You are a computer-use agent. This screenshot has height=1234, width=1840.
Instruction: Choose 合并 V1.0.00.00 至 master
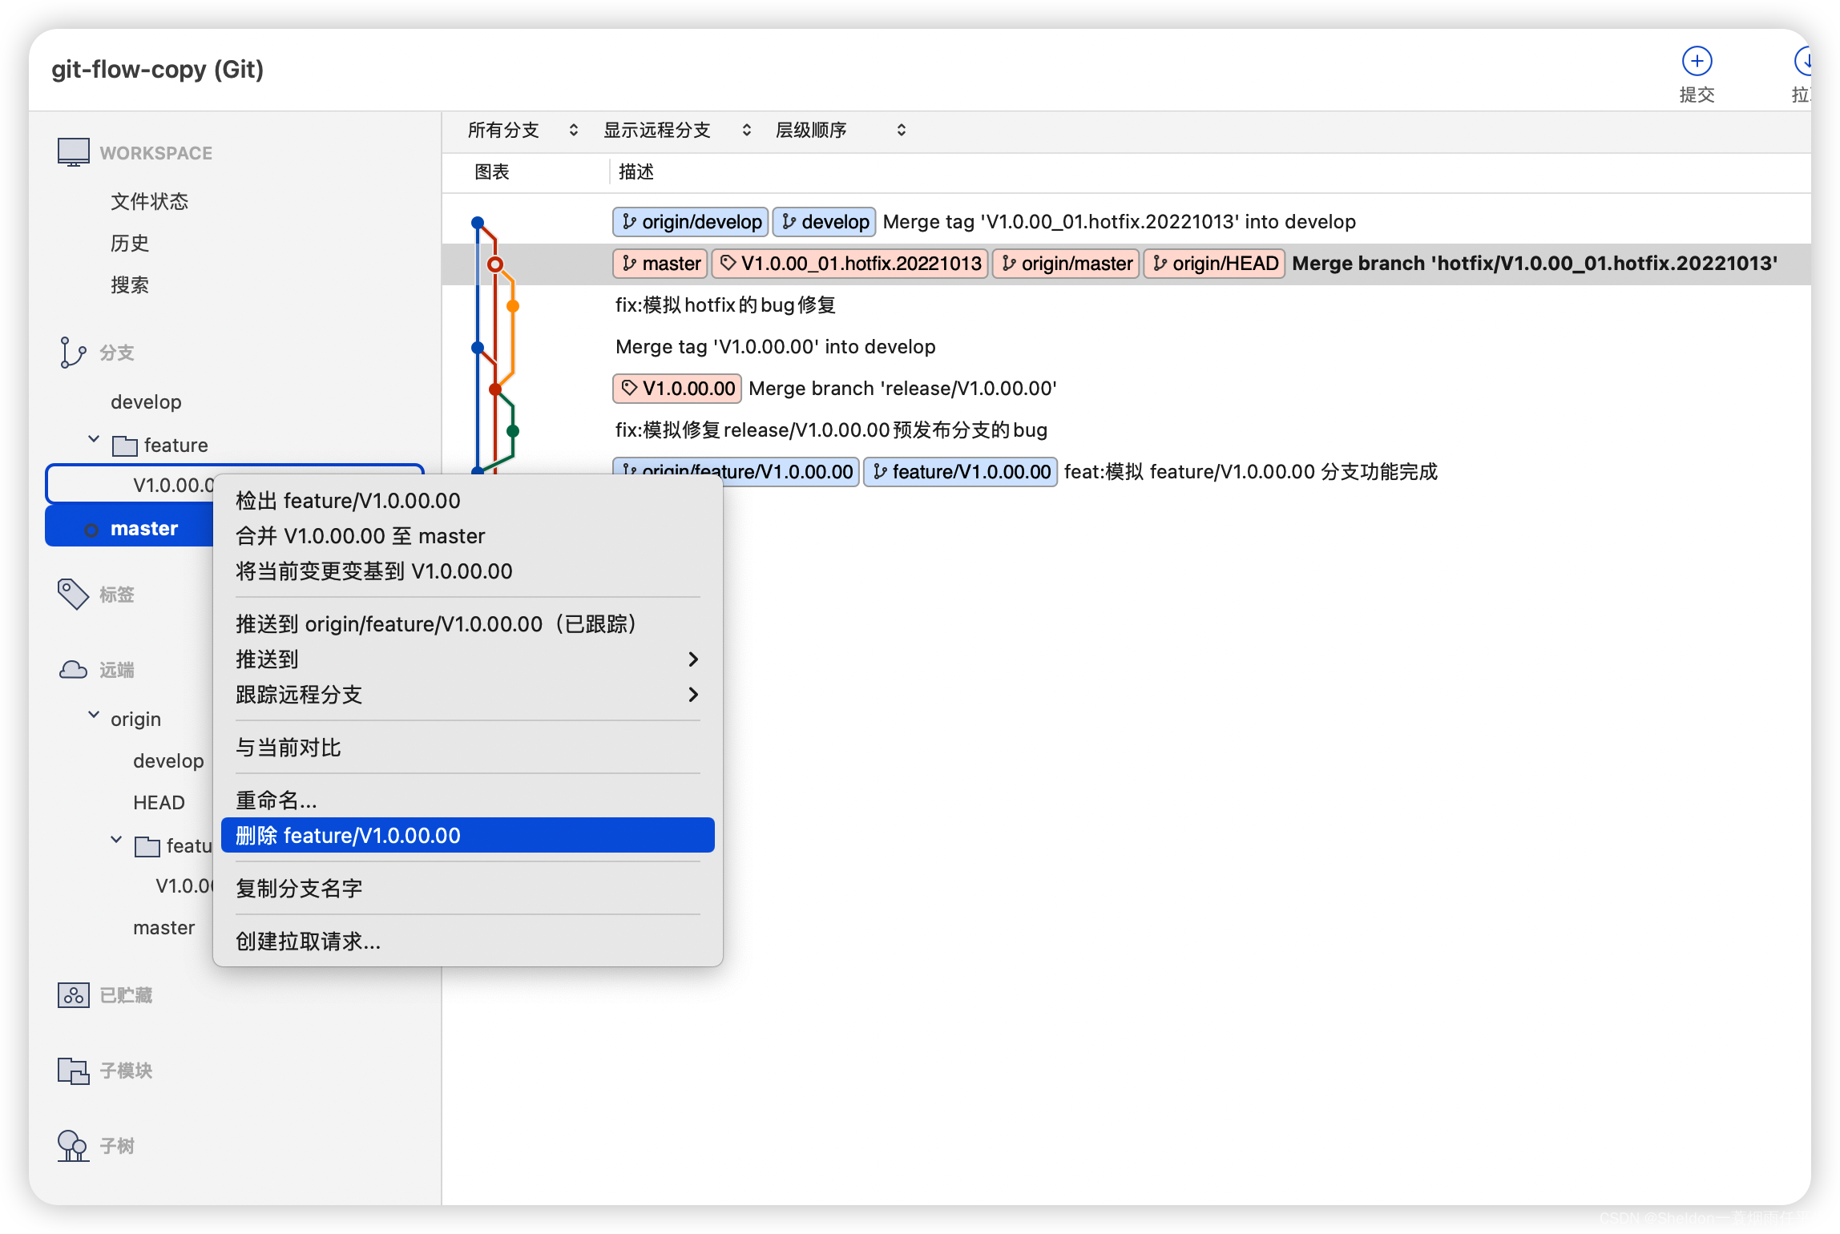467,536
